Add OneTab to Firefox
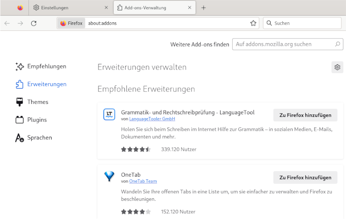This screenshot has width=346, height=219. coord(305,177)
